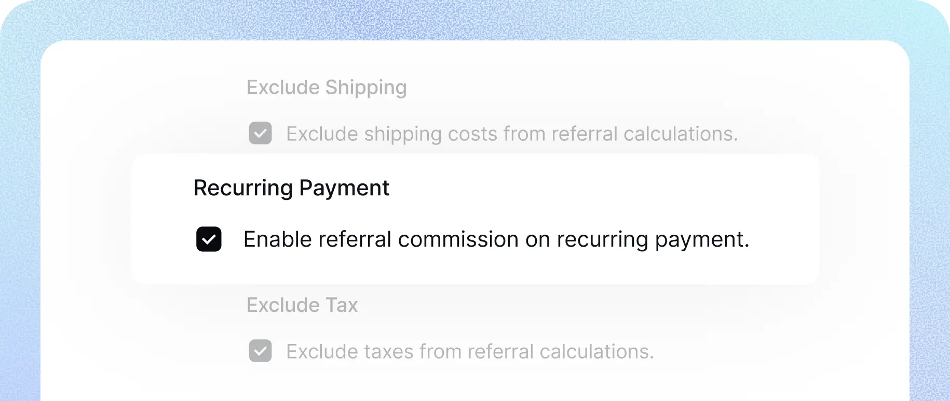Toggle the Exclude taxes checkbox
Screen dimensions: 950x401
tap(260, 351)
